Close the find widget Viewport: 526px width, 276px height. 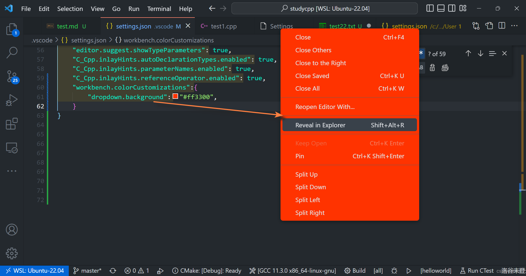click(504, 53)
